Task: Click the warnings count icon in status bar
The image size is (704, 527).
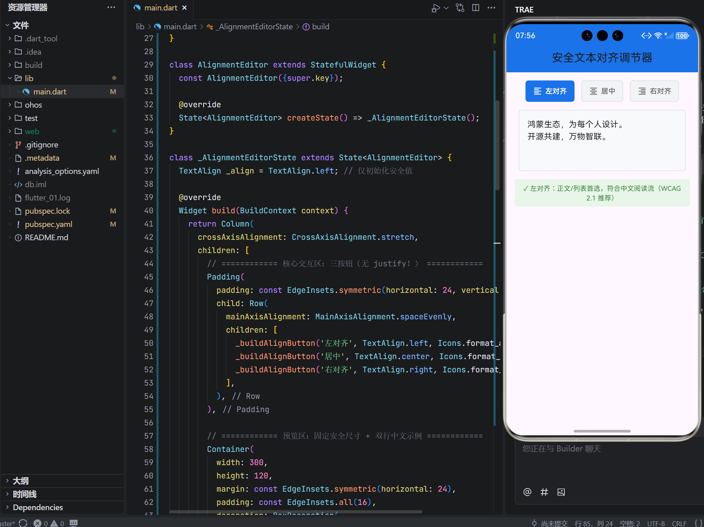Action: tap(58, 523)
